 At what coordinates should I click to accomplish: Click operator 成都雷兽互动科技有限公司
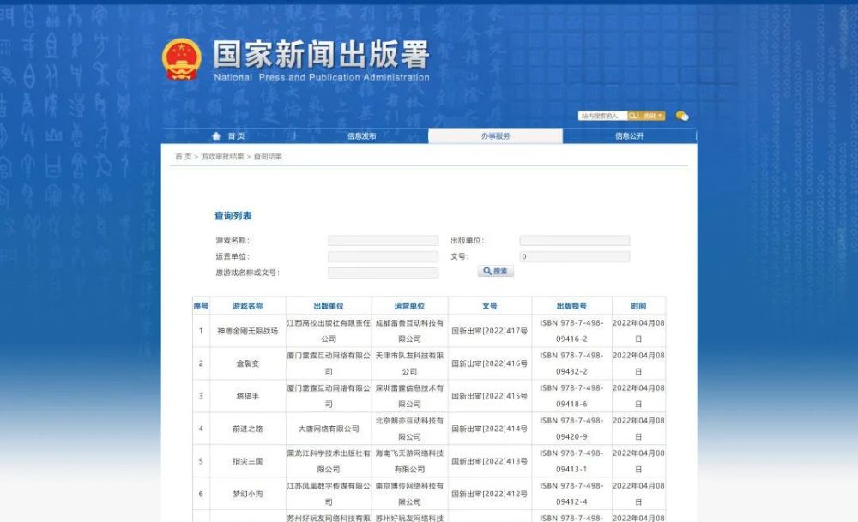point(409,331)
